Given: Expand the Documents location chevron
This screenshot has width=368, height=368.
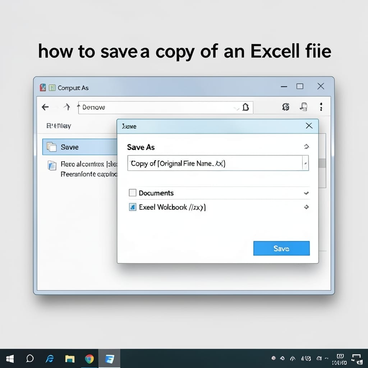Looking at the screenshot, I should coord(306,193).
